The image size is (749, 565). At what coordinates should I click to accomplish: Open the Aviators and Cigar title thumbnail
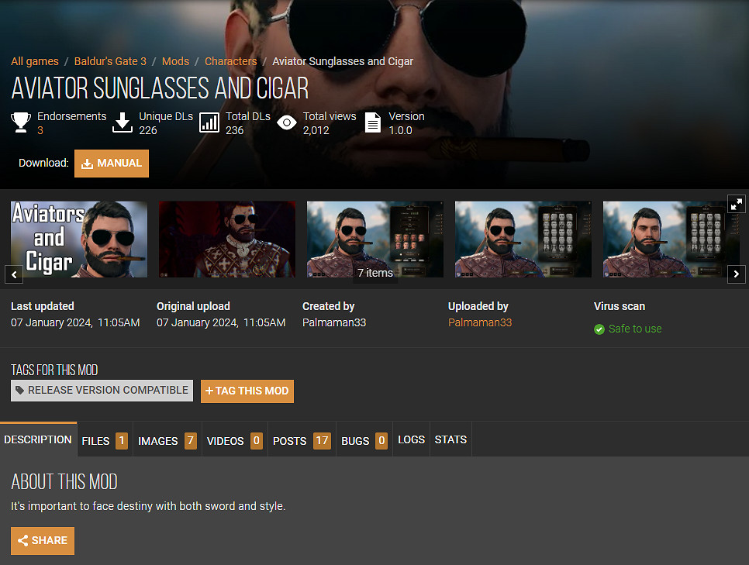(x=79, y=239)
